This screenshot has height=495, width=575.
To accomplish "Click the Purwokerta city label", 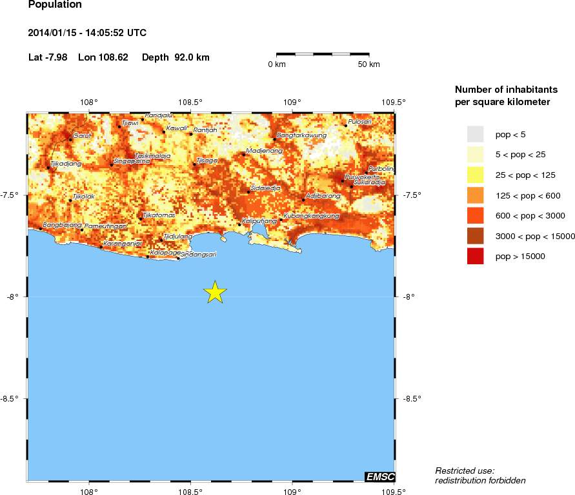I will pyautogui.click(x=362, y=176).
